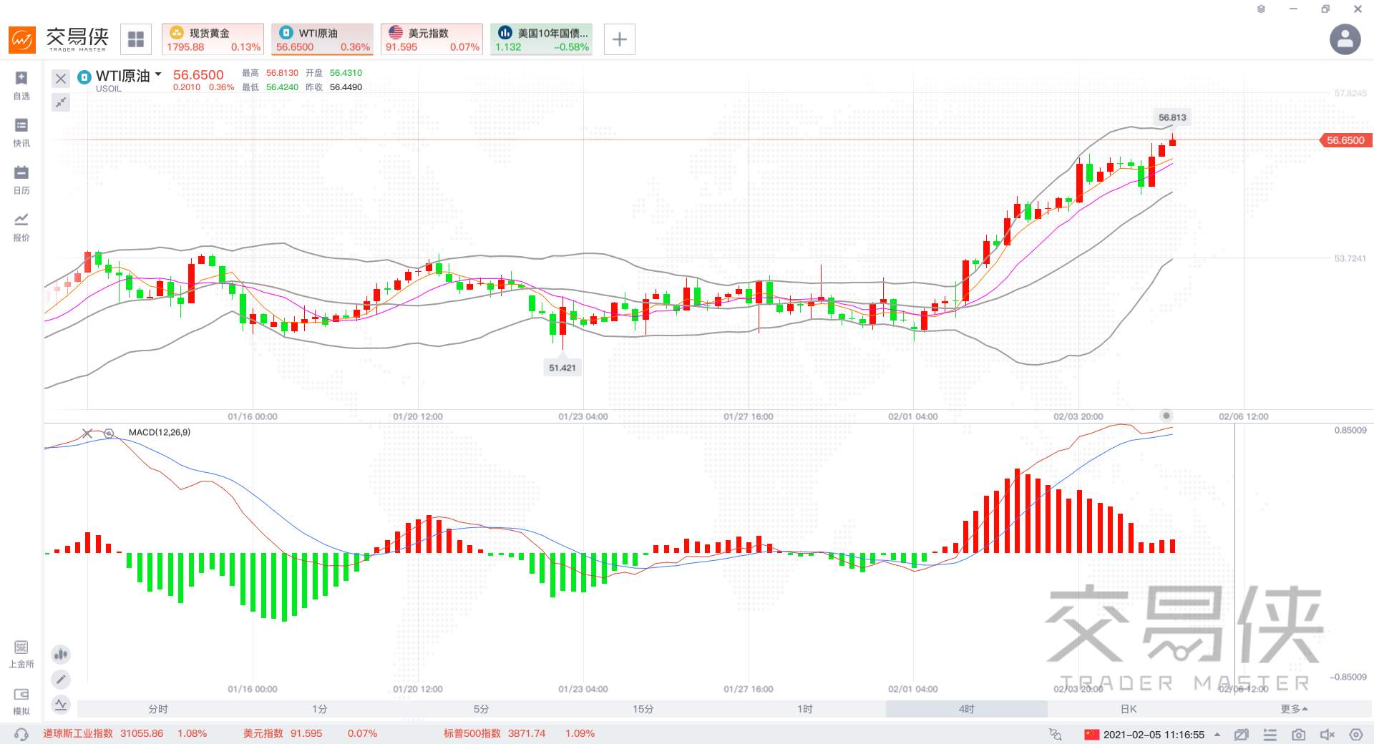Viewport: 1374px width, 744px height.
Task: Click the 02/03 20:00 time axis label
Action: (x=1078, y=416)
